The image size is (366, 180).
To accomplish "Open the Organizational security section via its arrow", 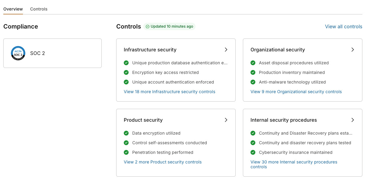I will (352, 50).
